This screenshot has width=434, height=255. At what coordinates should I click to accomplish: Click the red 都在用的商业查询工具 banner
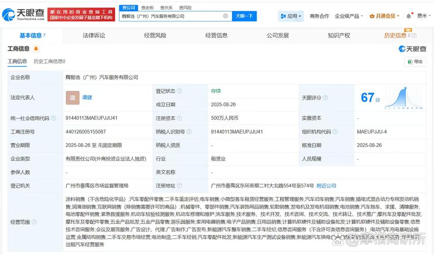click(x=81, y=14)
